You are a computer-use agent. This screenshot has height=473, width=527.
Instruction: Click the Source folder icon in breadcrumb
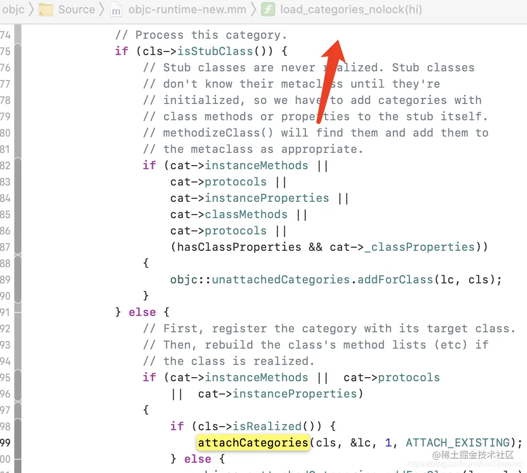pos(46,9)
